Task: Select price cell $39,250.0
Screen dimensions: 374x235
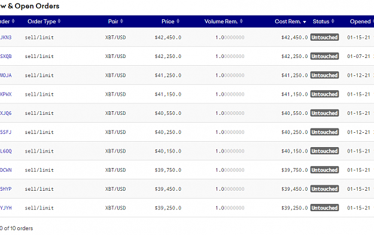Action: coord(168,208)
